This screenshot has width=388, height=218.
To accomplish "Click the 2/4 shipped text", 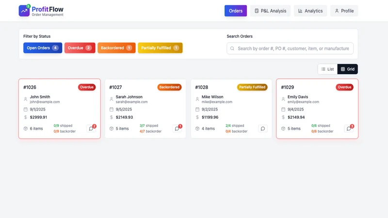I will tap(235, 125).
